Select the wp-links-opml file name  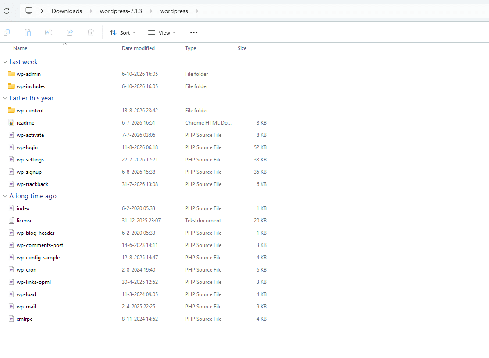[34, 282]
